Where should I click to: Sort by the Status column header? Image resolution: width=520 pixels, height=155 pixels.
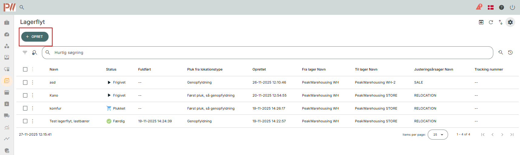pos(111,69)
